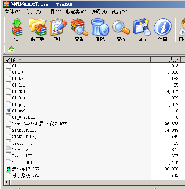Open the Options (选项) menu
Viewport: 185px width, 189px height.
99,12
